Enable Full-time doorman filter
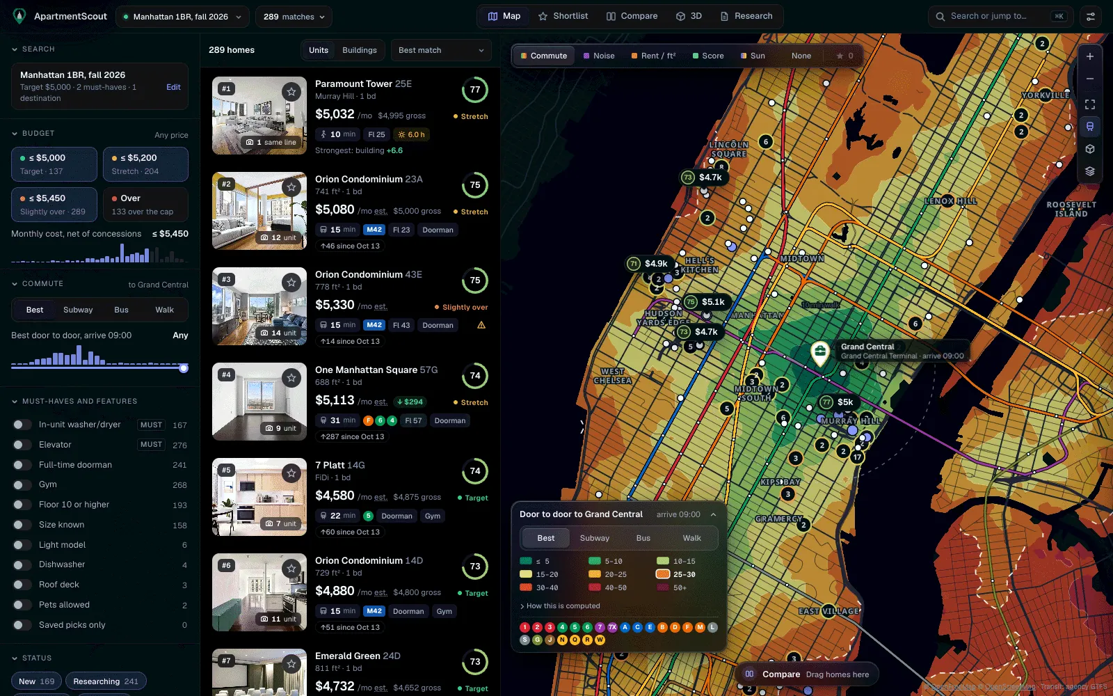This screenshot has width=1113, height=696. click(x=22, y=465)
